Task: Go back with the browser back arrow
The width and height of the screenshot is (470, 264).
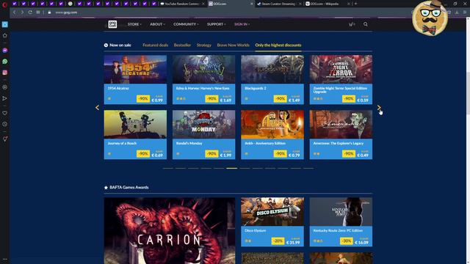Action: pos(15,12)
